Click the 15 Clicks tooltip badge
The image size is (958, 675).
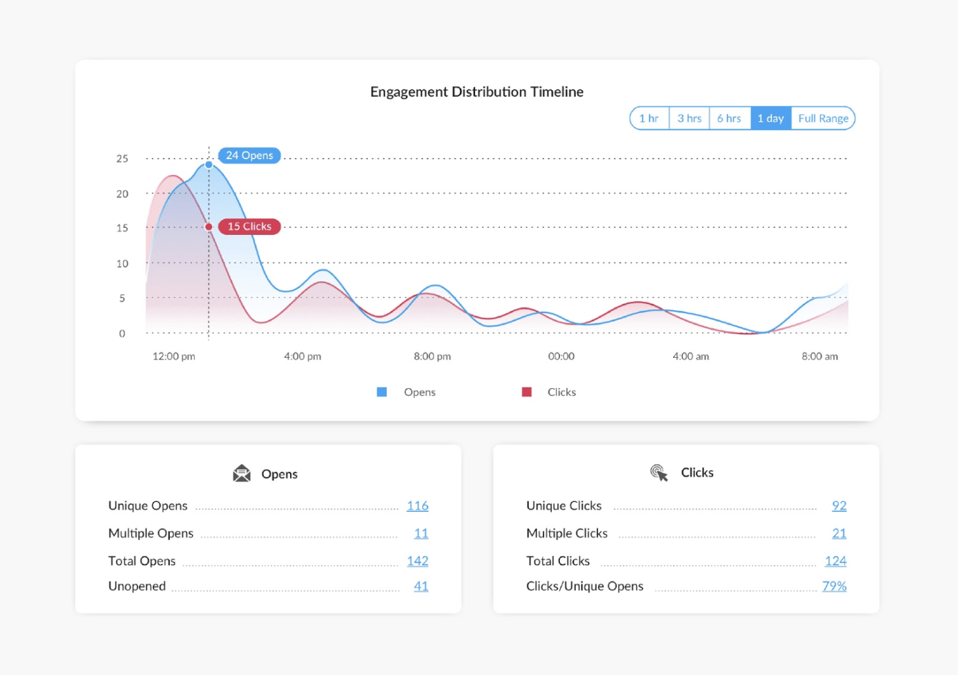pyautogui.click(x=249, y=226)
